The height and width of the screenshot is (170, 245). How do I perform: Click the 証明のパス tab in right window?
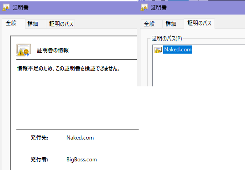pyautogui.click(x=200, y=24)
